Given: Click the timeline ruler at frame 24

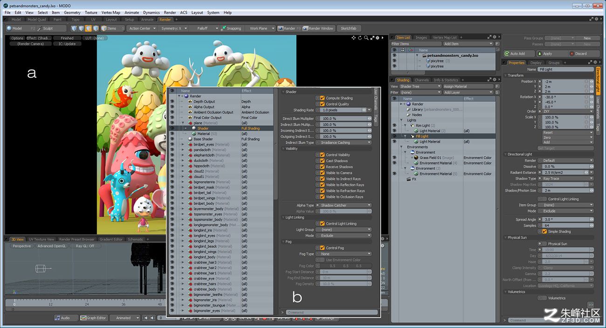Looking at the screenshot, I should pyautogui.click(x=87, y=303).
